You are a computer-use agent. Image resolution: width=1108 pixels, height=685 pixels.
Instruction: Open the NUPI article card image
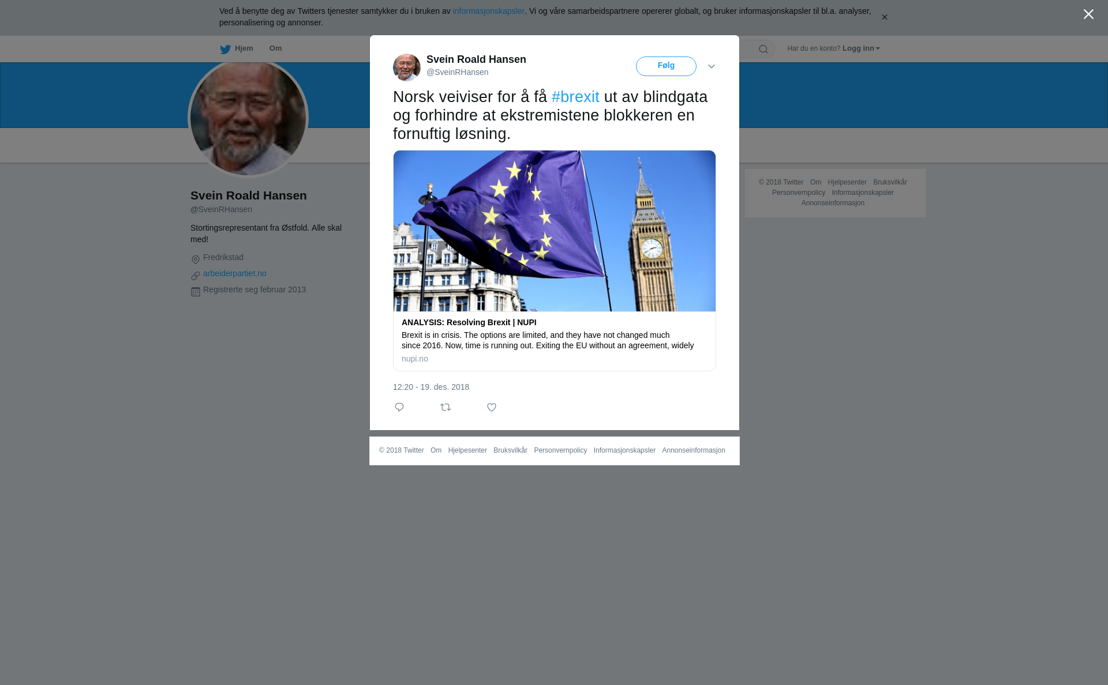tap(555, 231)
